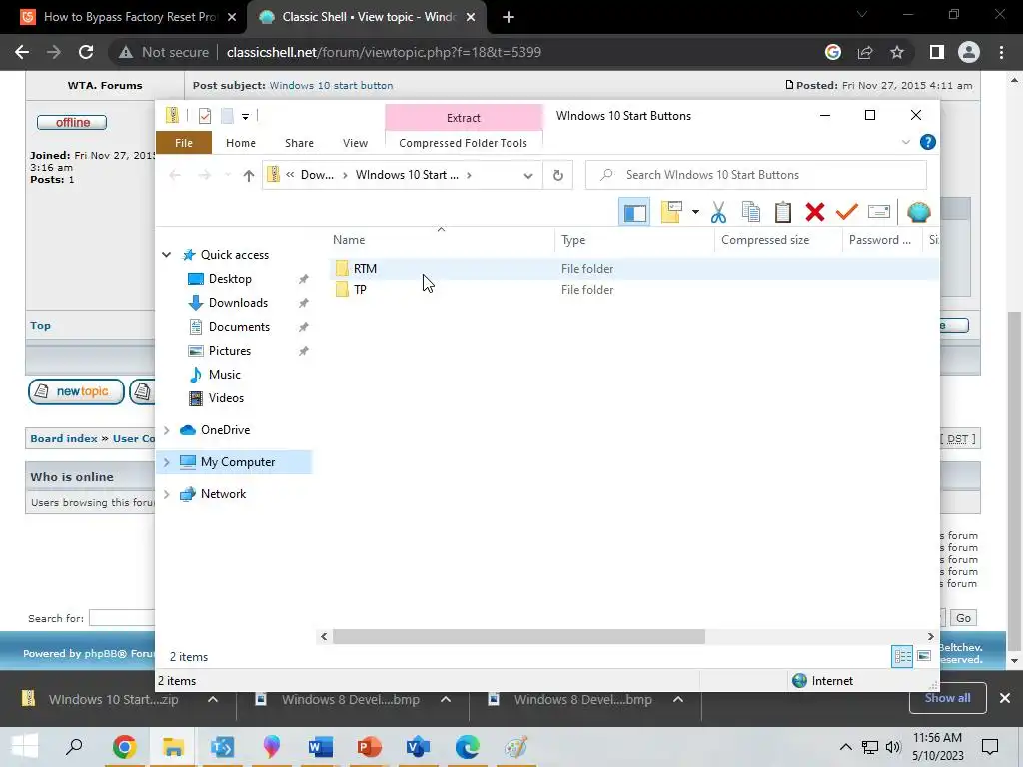Click the Cut scissors icon in the Explorer toolbar
1023x767 pixels.
[x=718, y=212]
